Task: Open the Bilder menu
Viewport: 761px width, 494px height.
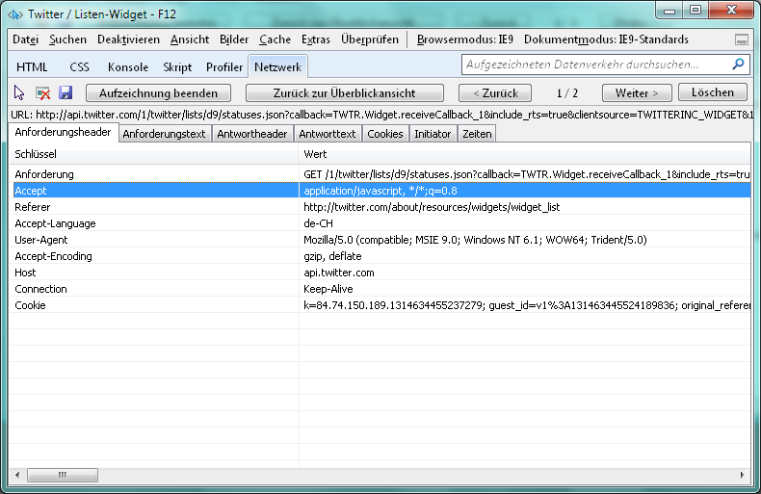Action: (x=234, y=39)
